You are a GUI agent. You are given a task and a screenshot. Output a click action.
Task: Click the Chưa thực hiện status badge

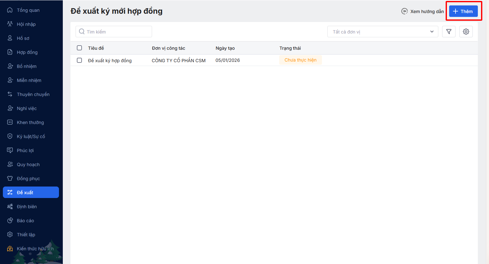[x=300, y=60]
